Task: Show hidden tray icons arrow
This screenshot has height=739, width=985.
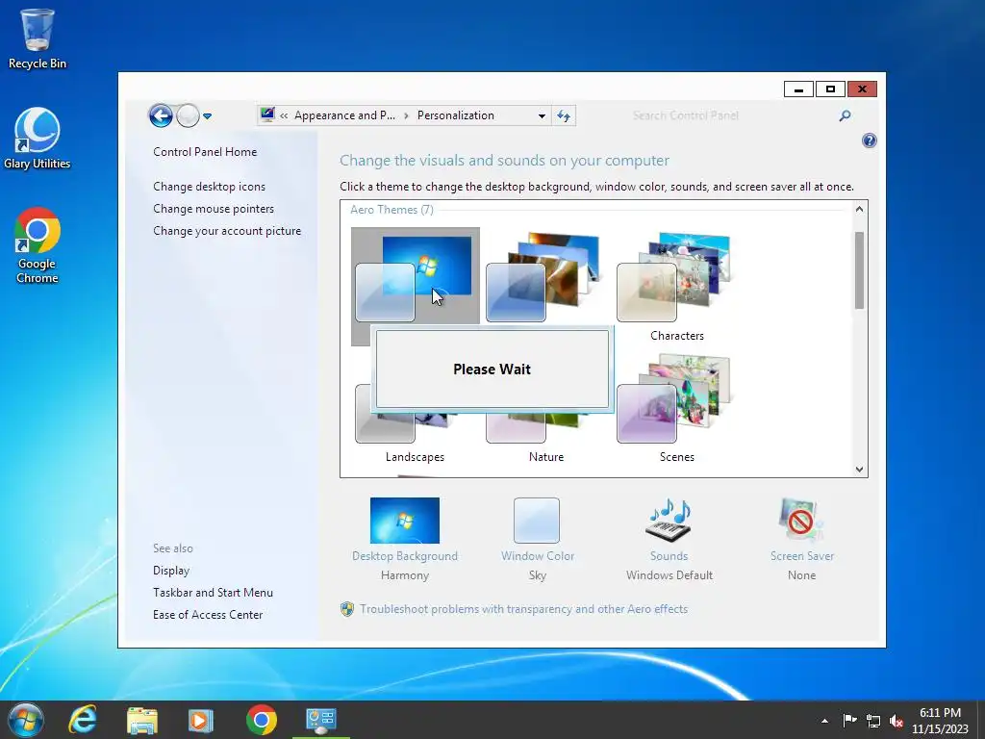Action: coord(824,721)
